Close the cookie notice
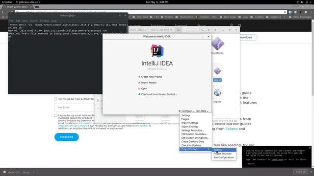 click(310, 148)
